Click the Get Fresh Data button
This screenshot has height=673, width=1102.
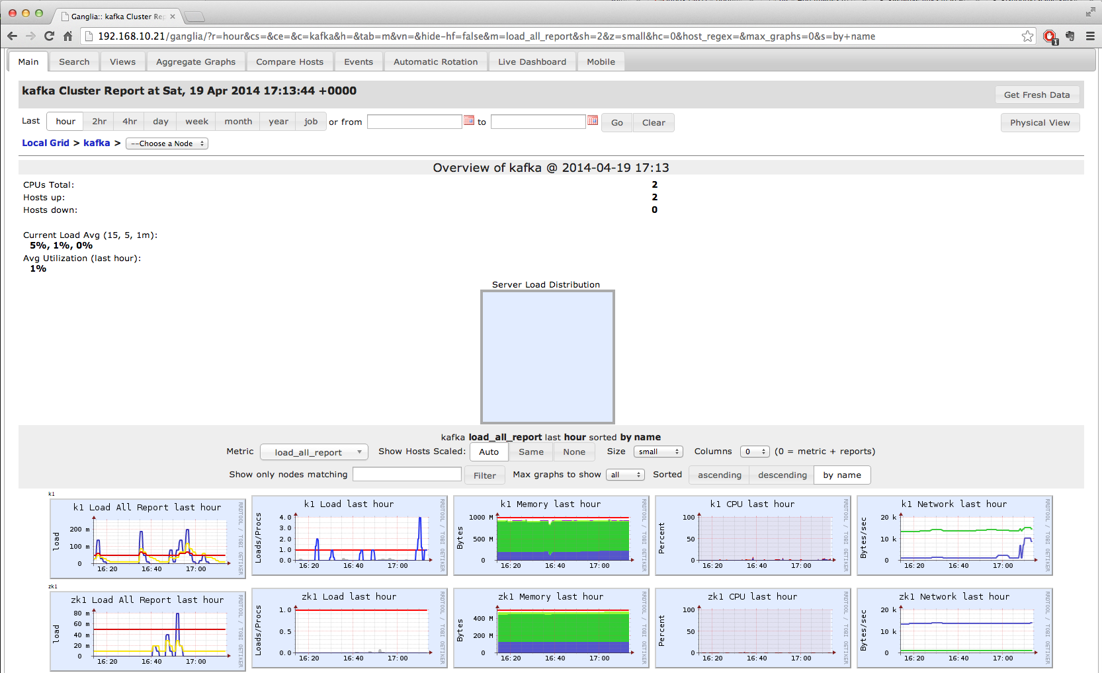point(1037,95)
